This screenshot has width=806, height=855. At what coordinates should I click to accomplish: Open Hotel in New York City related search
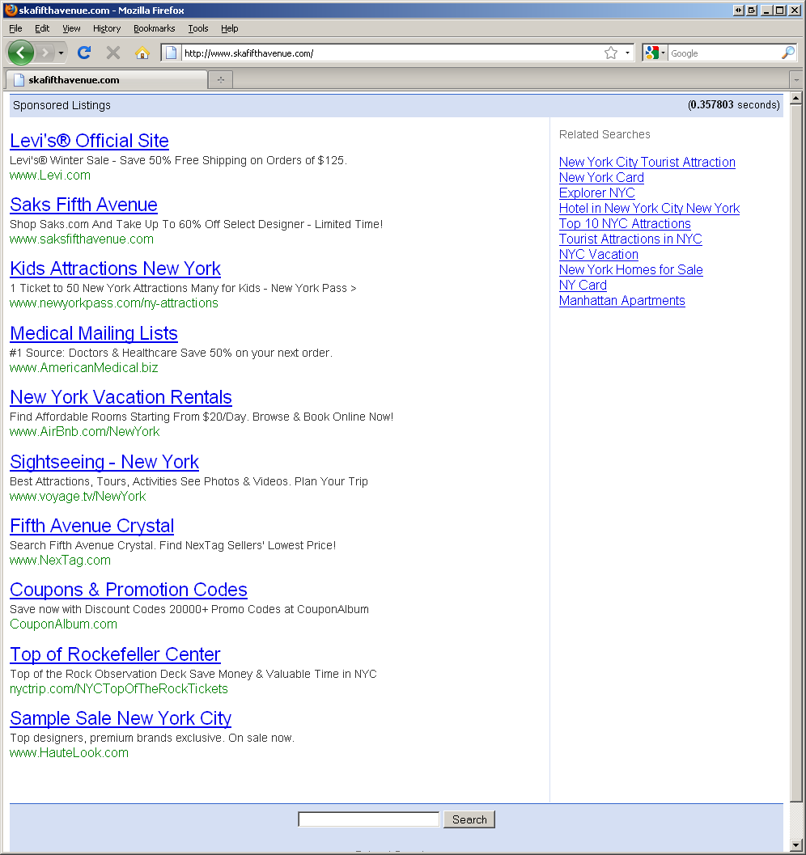[650, 208]
